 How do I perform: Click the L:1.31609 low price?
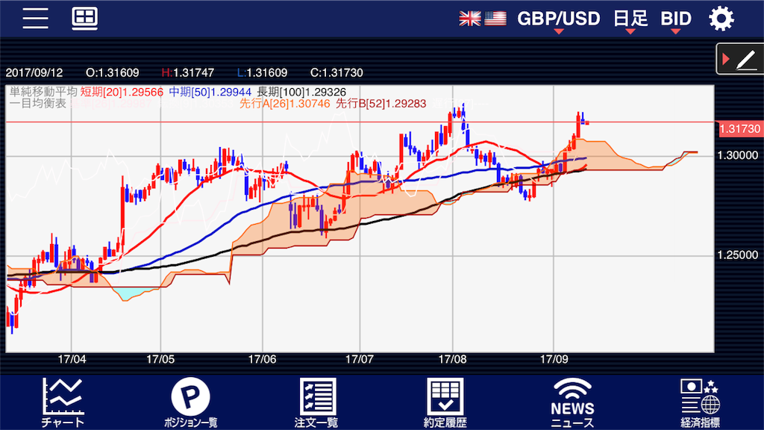262,72
